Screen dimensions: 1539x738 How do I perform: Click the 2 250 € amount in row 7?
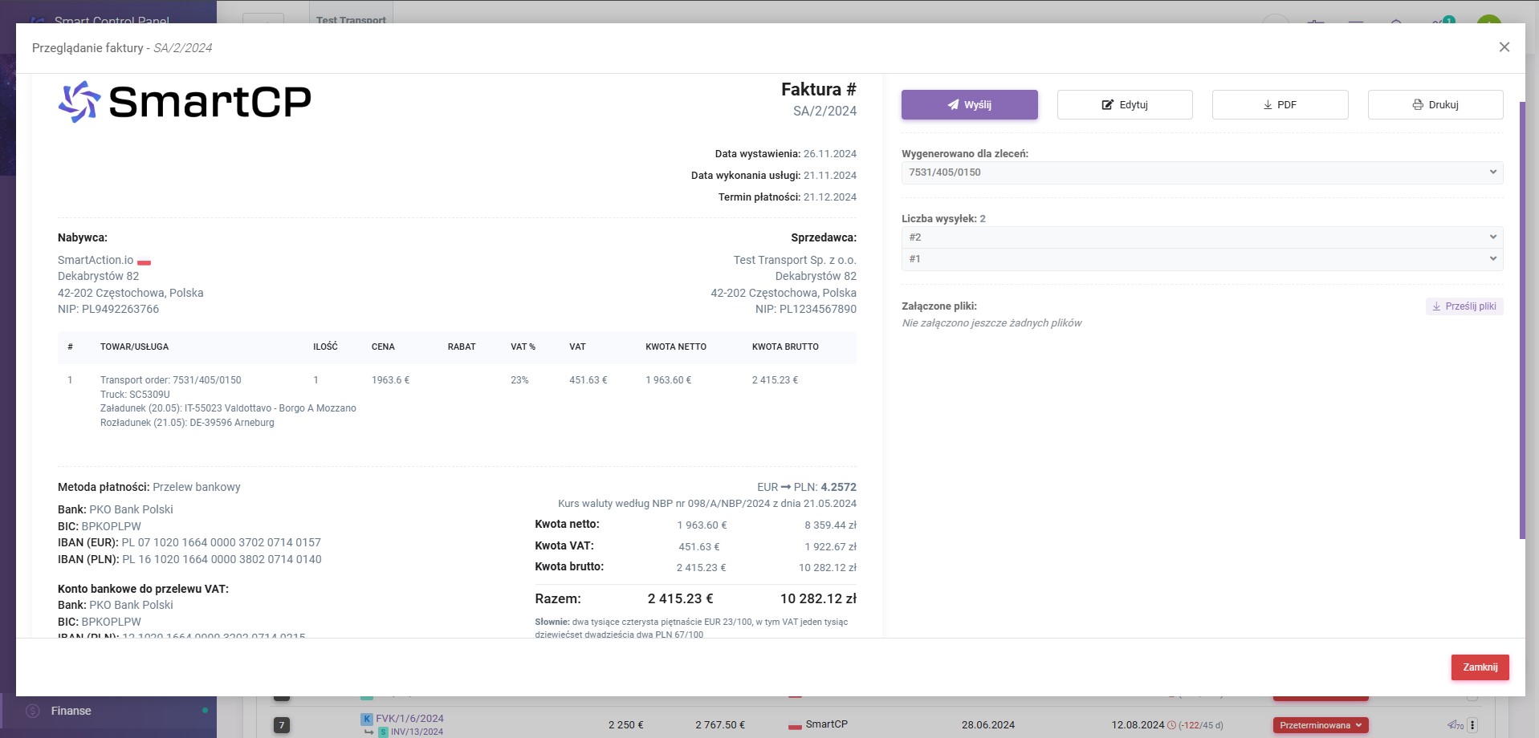625,725
